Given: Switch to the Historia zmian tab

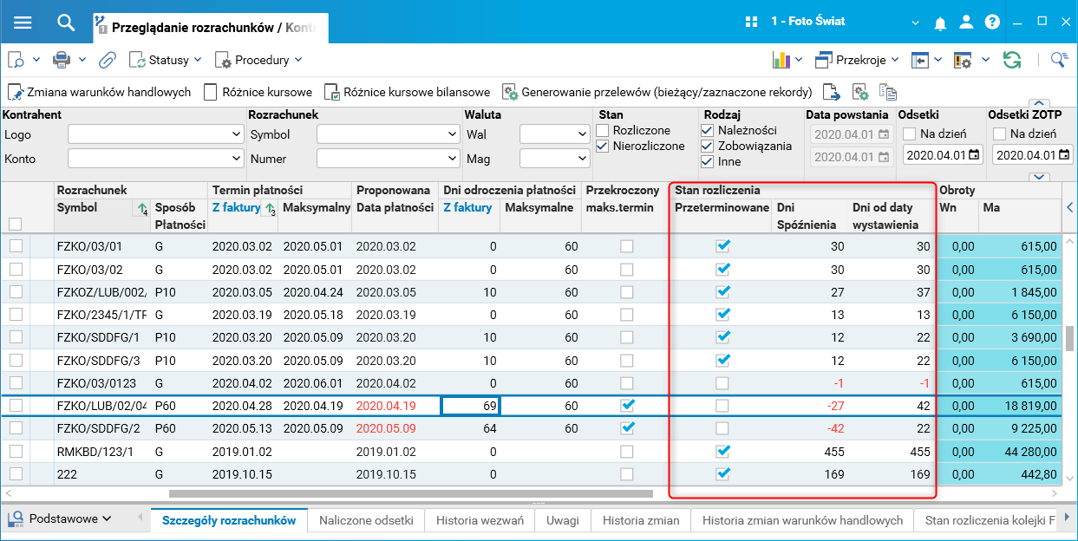Looking at the screenshot, I should tap(641, 520).
